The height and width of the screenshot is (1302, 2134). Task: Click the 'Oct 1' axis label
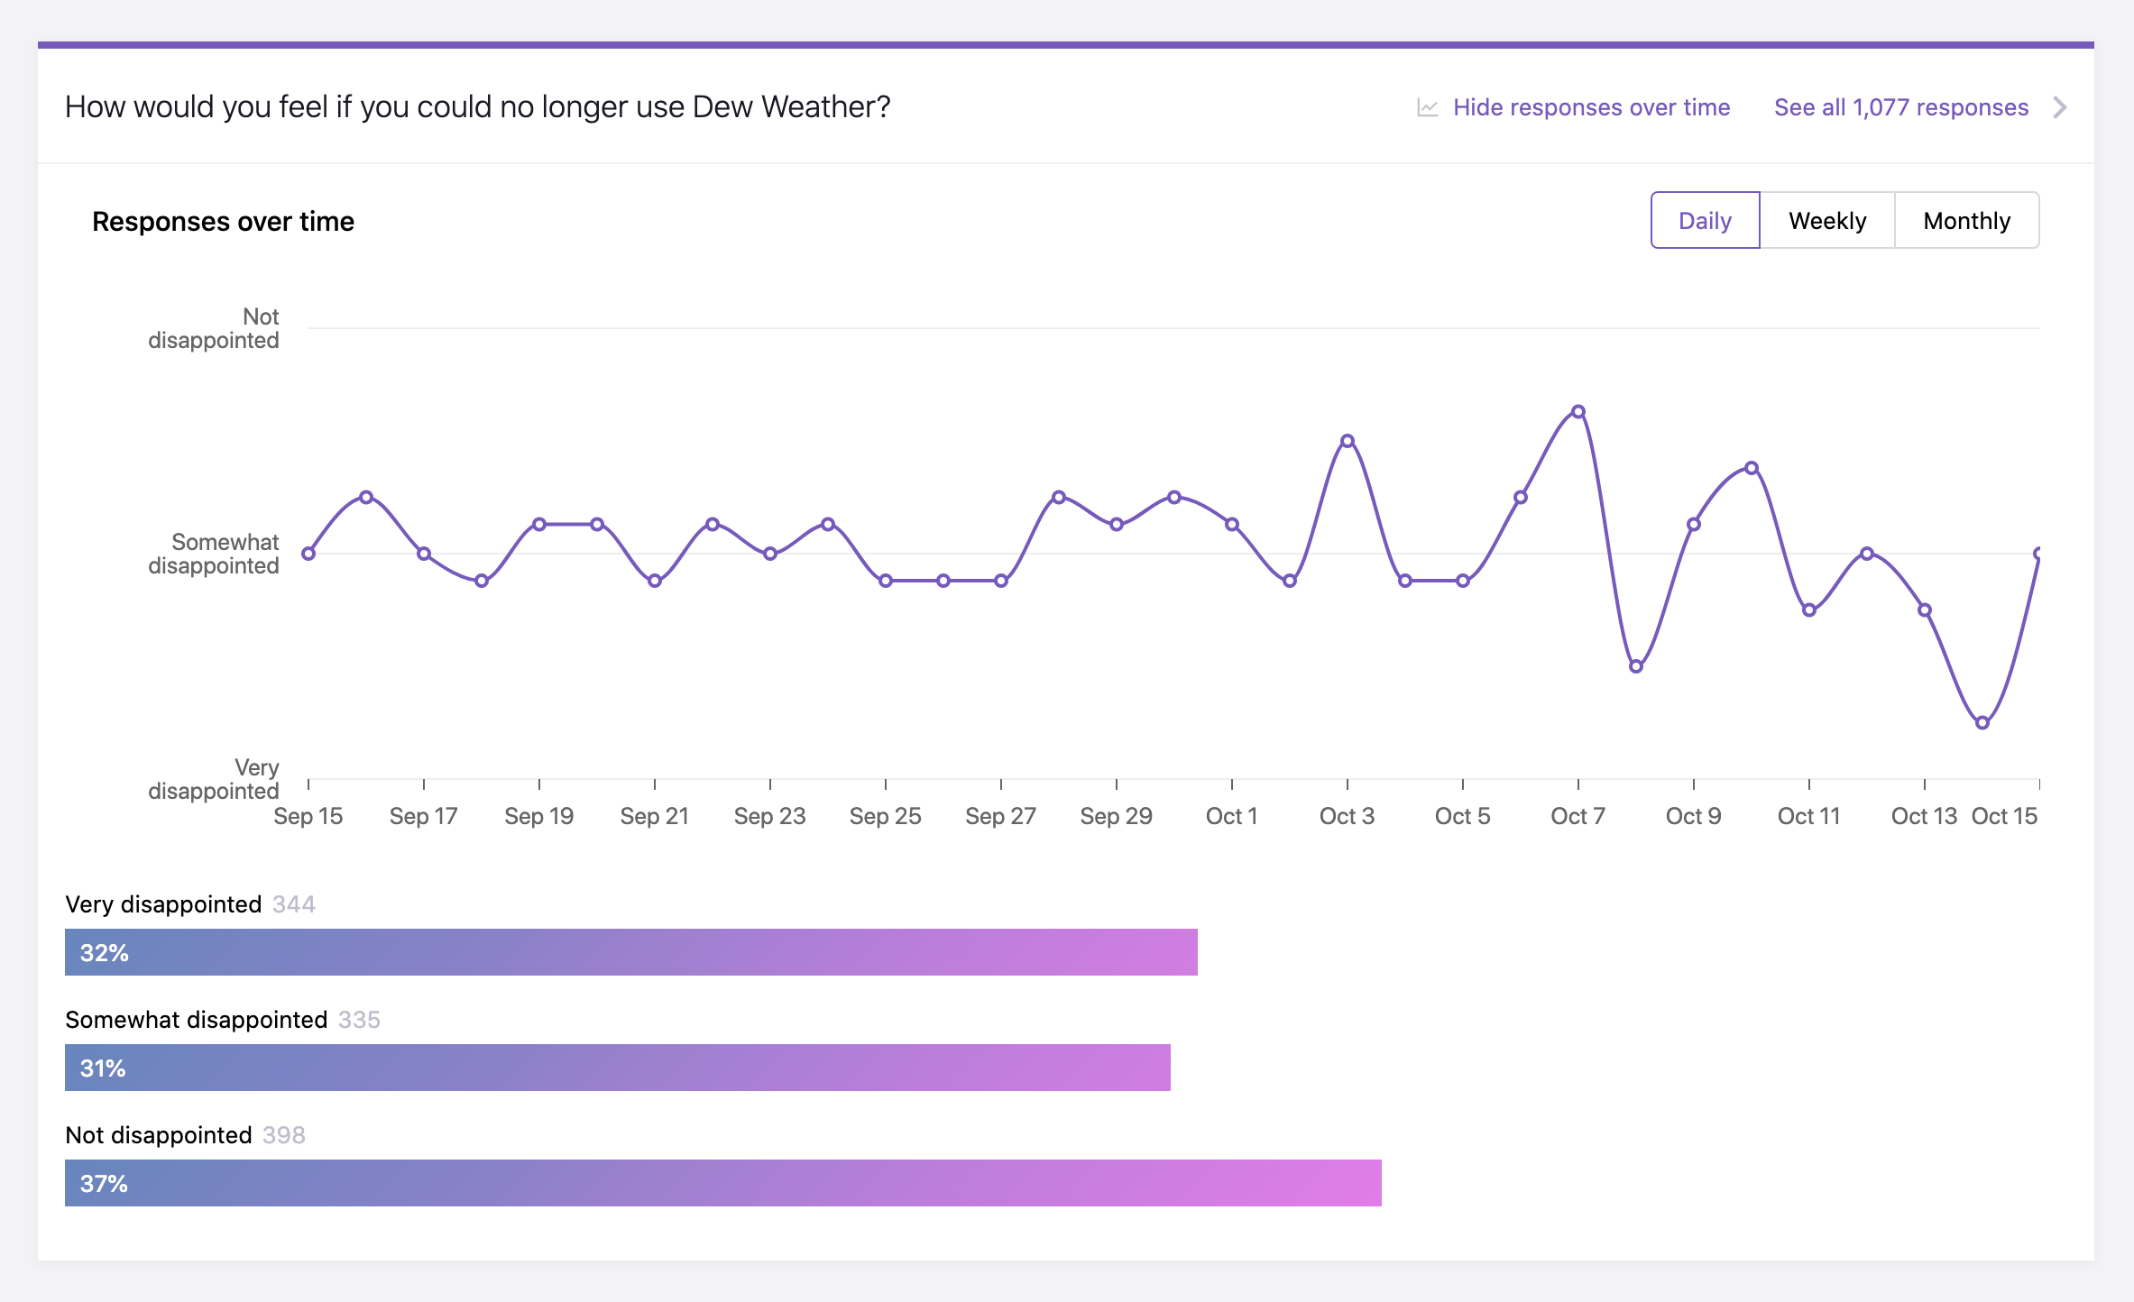coord(1232,816)
